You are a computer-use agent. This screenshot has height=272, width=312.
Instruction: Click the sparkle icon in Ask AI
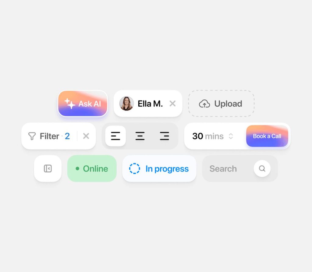[70, 104]
